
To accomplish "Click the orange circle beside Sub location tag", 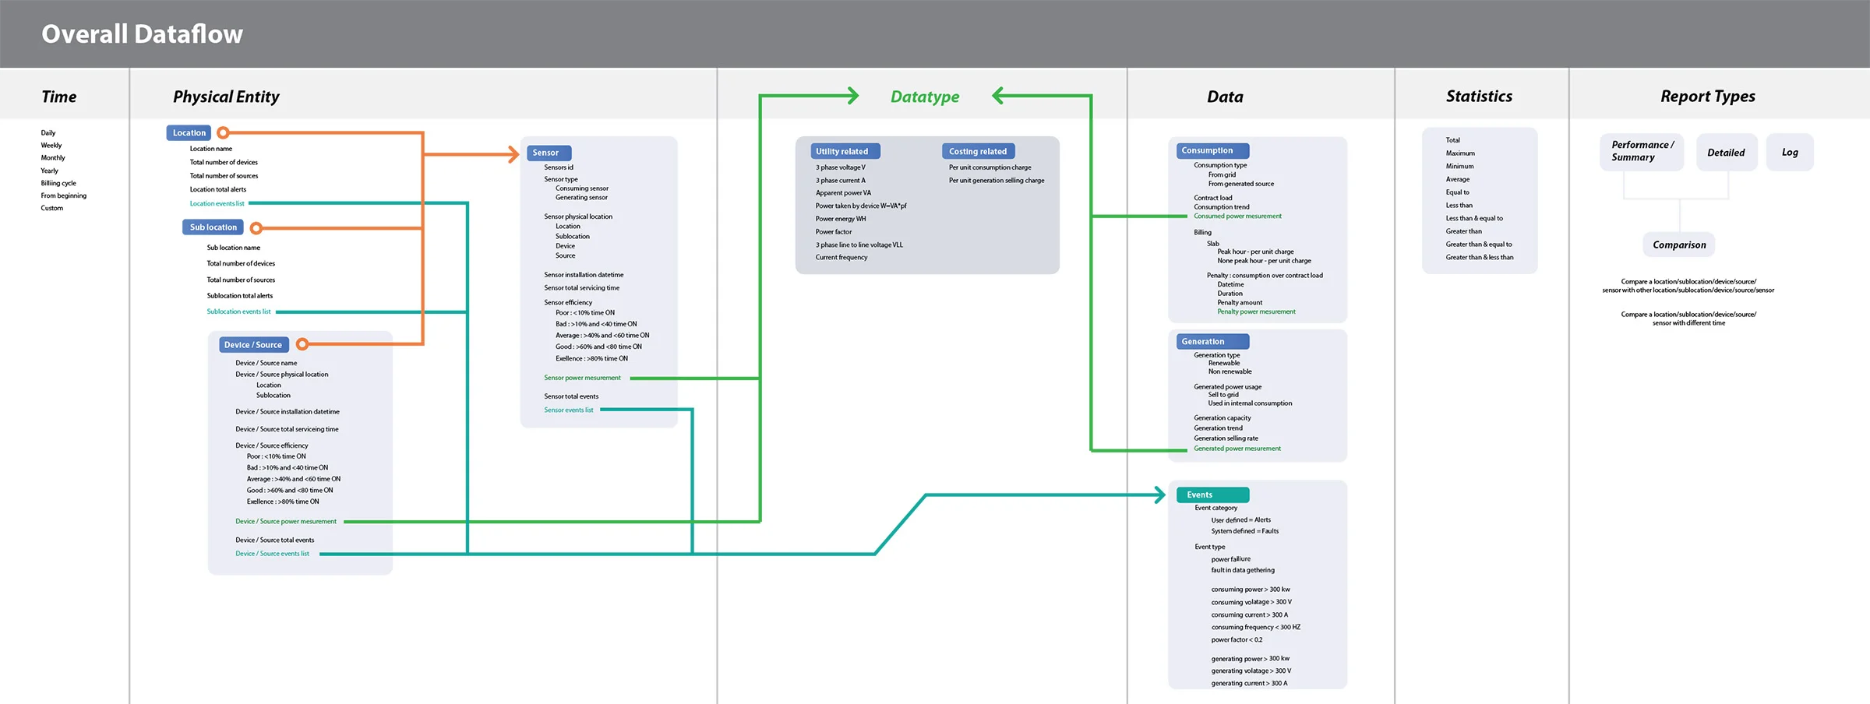I will (256, 228).
